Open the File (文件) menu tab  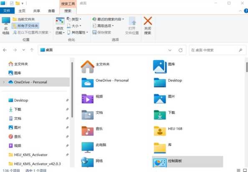click(x=7, y=11)
